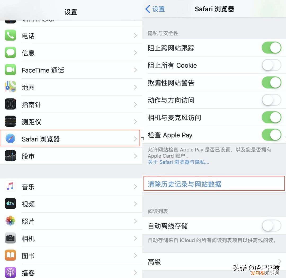This screenshot has height=278, width=286.
Task: Open 股市 row chevron arrow
Action: pyautogui.click(x=135, y=156)
